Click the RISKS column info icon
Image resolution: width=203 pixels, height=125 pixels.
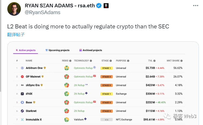[x=70, y=61]
